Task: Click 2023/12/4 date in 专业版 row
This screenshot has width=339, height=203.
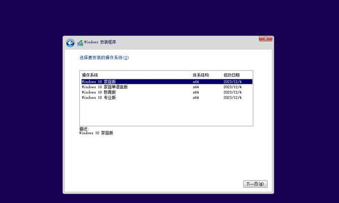Action: 232,97
